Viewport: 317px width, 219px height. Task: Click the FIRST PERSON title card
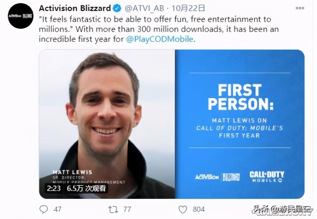tap(240, 124)
